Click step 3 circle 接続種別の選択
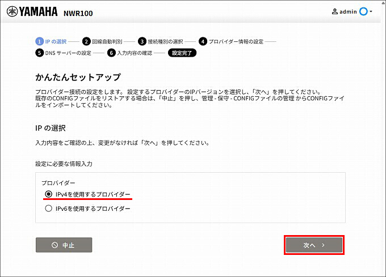The width and height of the screenshot is (386, 277). pyautogui.click(x=142, y=41)
